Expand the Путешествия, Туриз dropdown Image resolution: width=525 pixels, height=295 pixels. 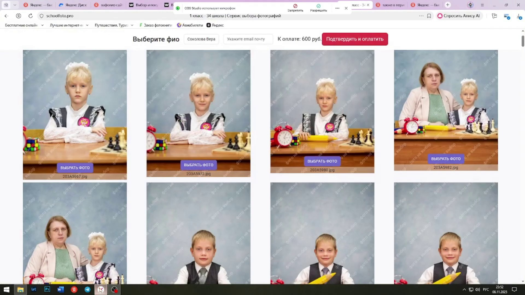pos(132,25)
